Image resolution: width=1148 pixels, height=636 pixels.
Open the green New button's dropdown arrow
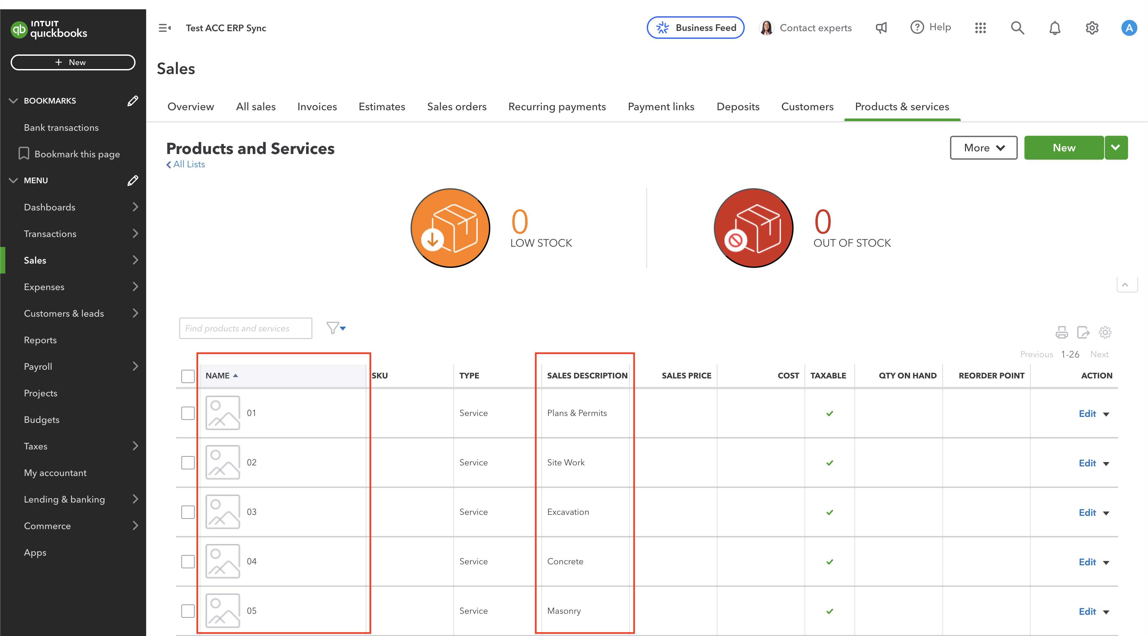[1116, 147]
